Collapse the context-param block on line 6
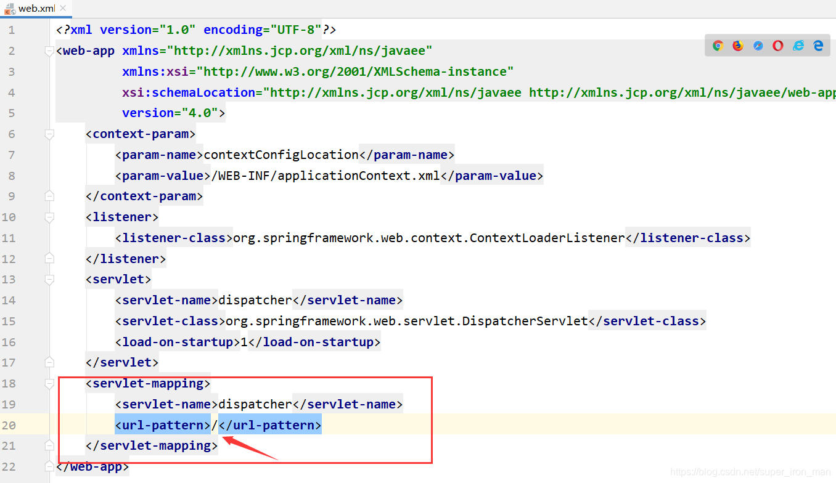This screenshot has width=836, height=483. click(49, 134)
